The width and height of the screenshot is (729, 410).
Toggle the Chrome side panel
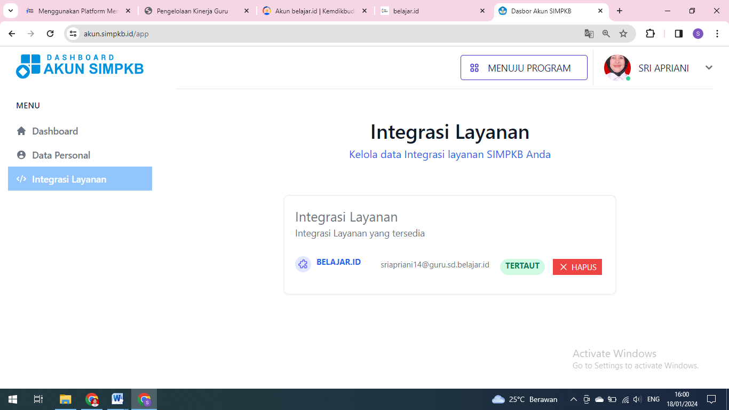(679, 34)
